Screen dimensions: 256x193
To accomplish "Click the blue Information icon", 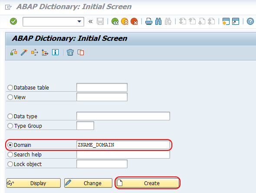I will point(56,52).
